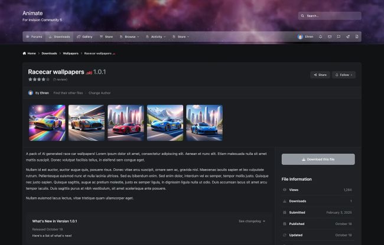The image size is (384, 245).
Task: Click the Published calendar icon
Action: coord(285,224)
